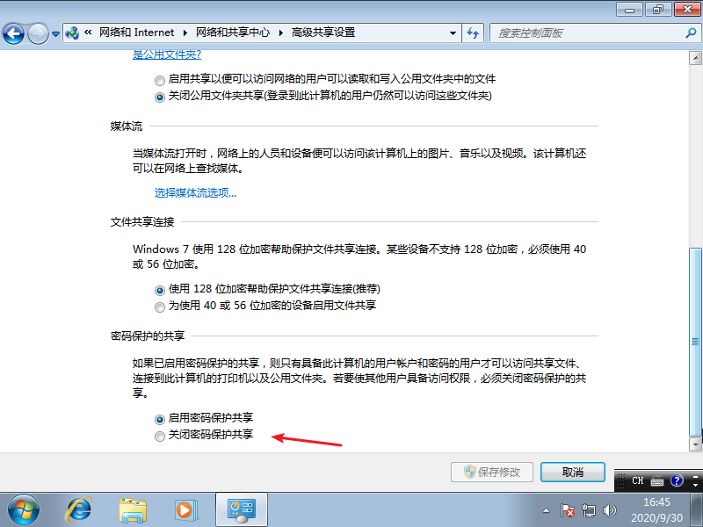
Task: Open the volume speaker icon in the tray
Action: pyautogui.click(x=610, y=509)
